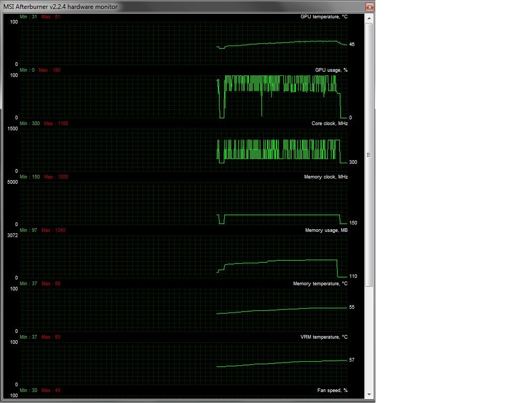The width and height of the screenshot is (527, 403).
Task: Click the 'Min : 30' fan speed value
Action: click(x=28, y=390)
